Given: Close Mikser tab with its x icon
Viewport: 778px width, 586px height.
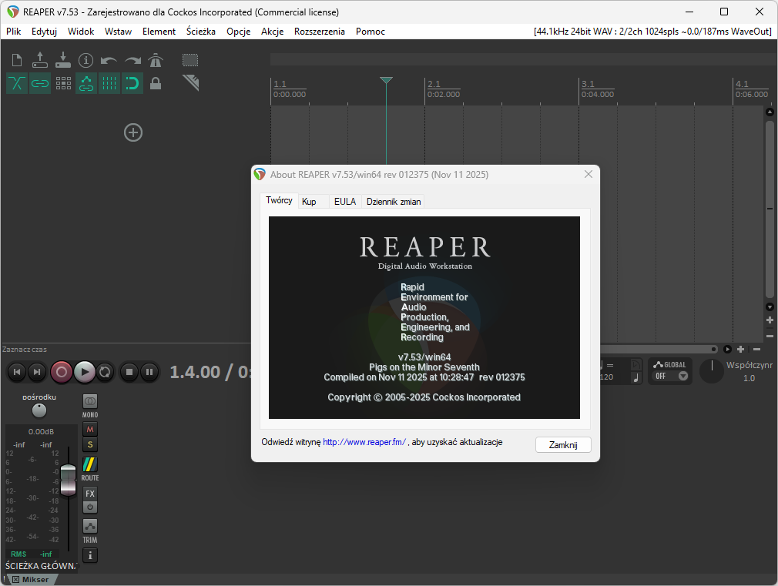Looking at the screenshot, I should coord(16,580).
